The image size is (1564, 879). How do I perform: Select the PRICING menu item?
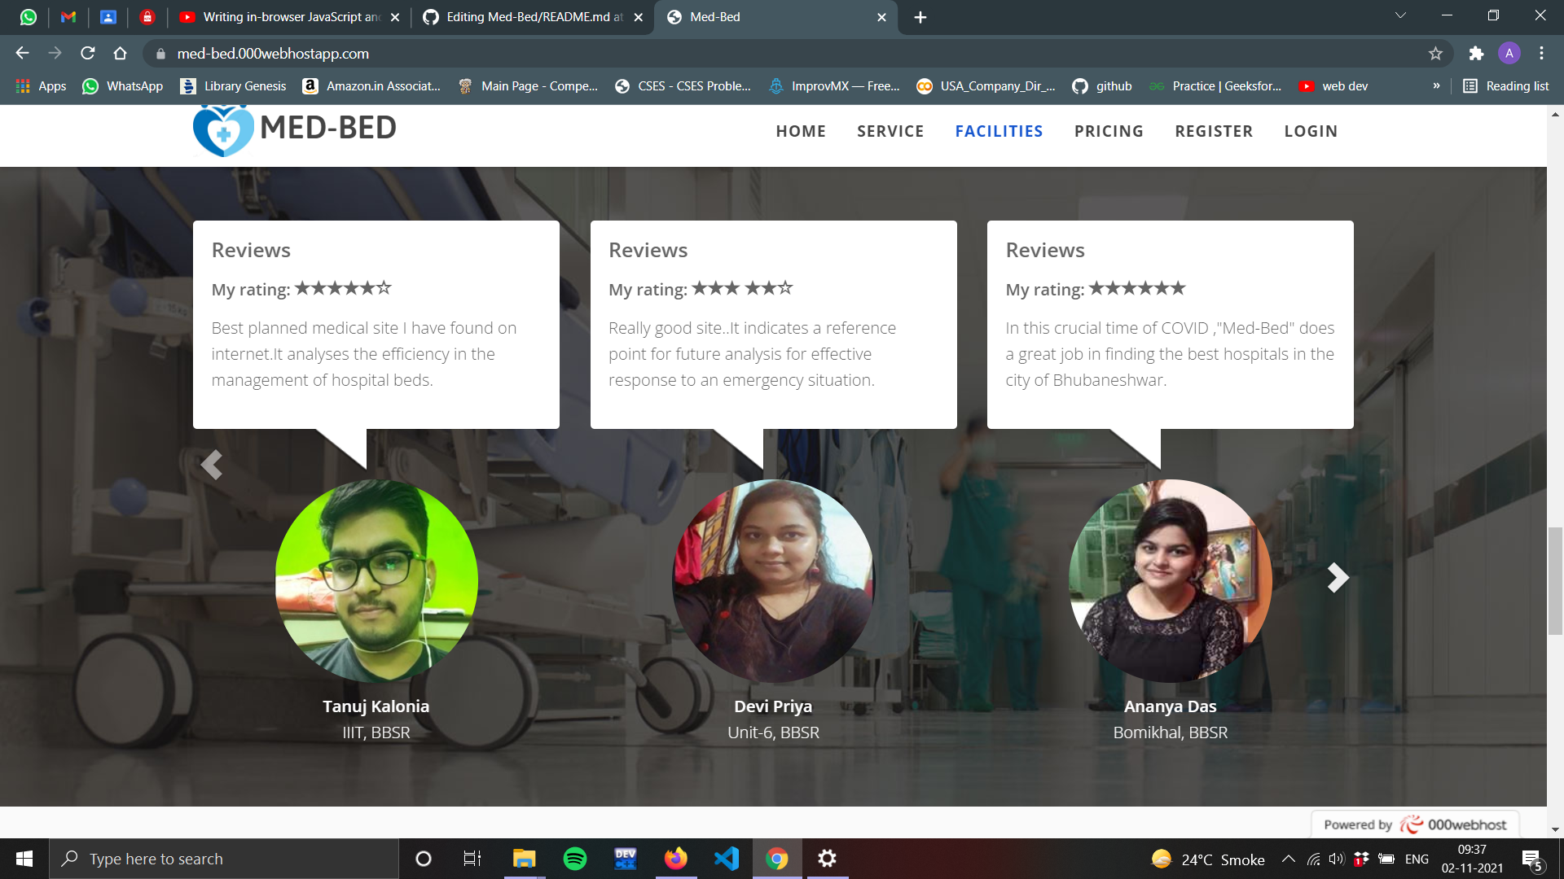click(1109, 131)
